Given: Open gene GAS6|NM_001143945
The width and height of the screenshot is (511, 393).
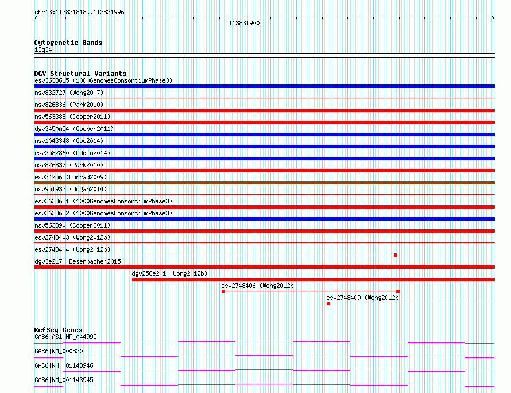Looking at the screenshot, I should pyautogui.click(x=64, y=380).
